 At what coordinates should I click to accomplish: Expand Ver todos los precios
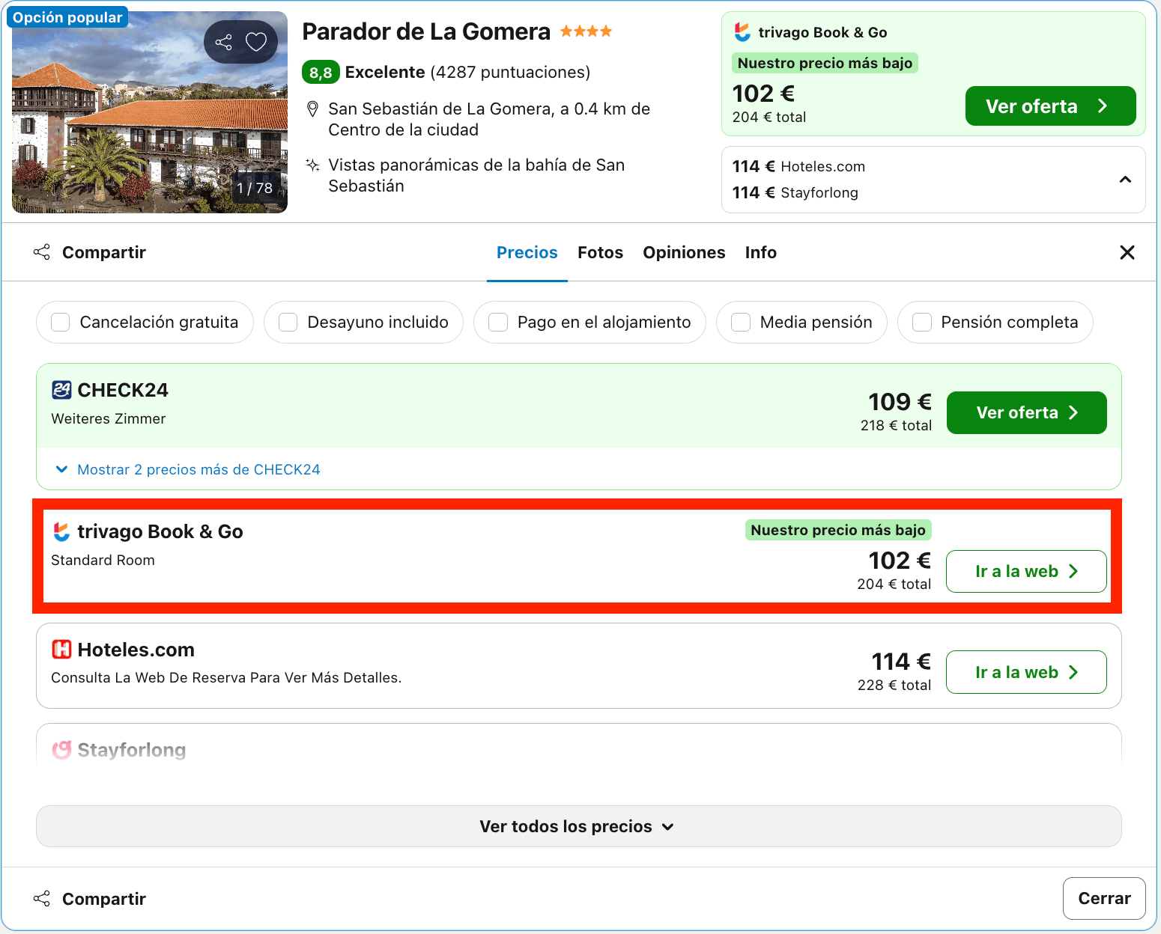pos(578,826)
